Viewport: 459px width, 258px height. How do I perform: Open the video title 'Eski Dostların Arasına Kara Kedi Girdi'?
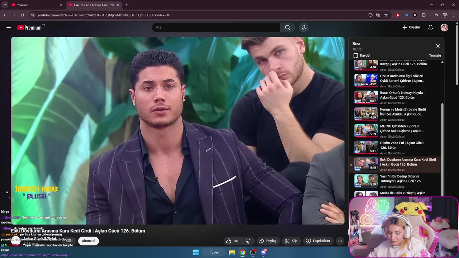pos(78,231)
